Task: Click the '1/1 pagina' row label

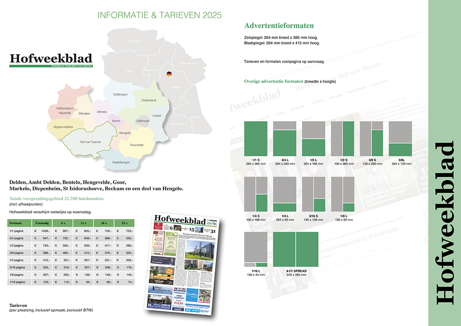Action: pyautogui.click(x=16, y=231)
